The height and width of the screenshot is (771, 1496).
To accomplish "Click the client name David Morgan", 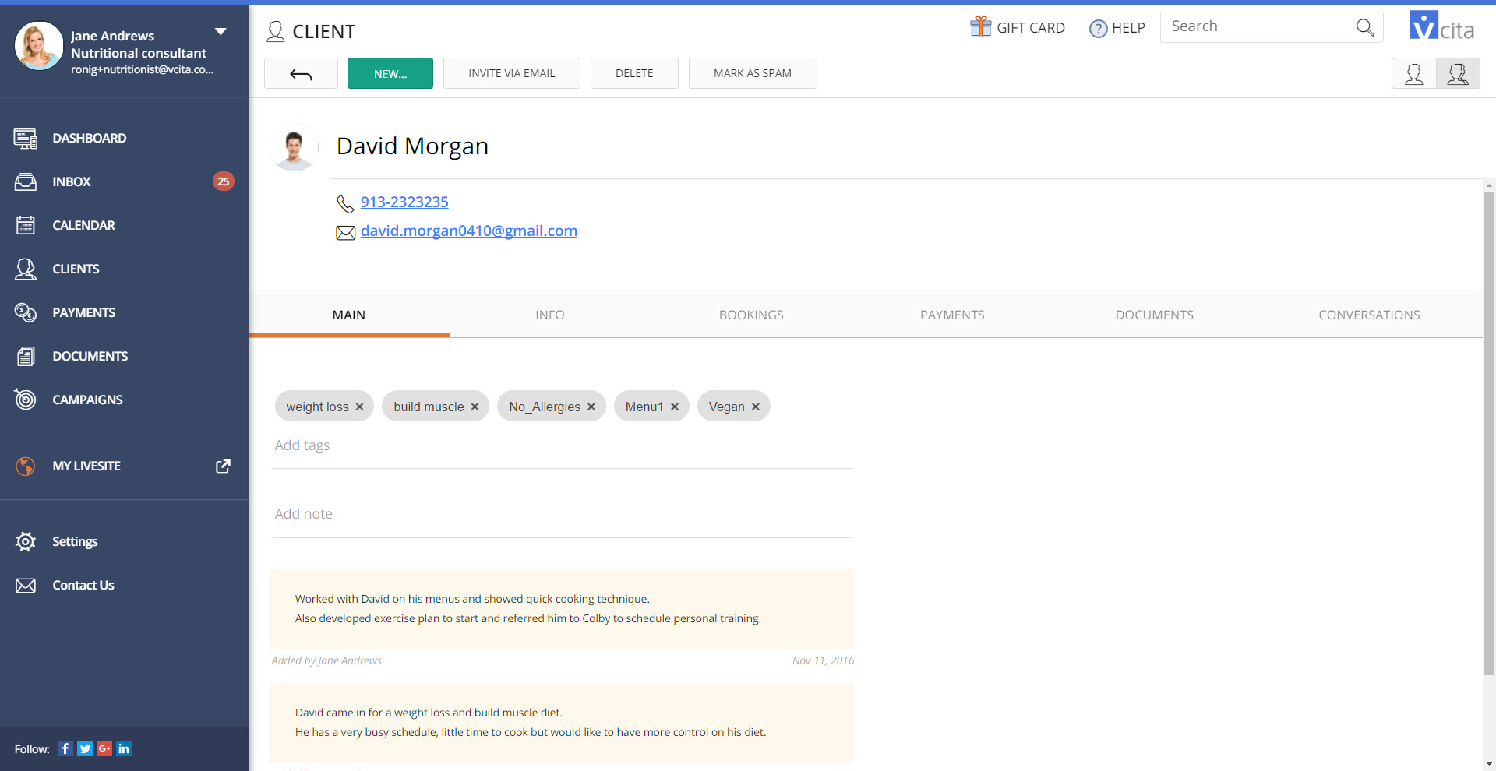I will pos(412,146).
